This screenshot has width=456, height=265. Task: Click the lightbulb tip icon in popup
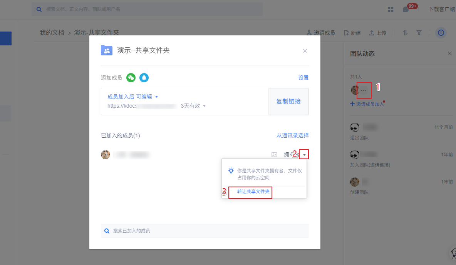pyautogui.click(x=231, y=170)
